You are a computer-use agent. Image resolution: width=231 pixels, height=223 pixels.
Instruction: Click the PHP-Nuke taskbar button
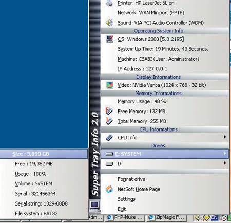125,218
